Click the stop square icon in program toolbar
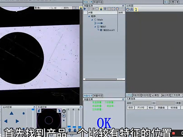183x137 pixels. point(97,9)
